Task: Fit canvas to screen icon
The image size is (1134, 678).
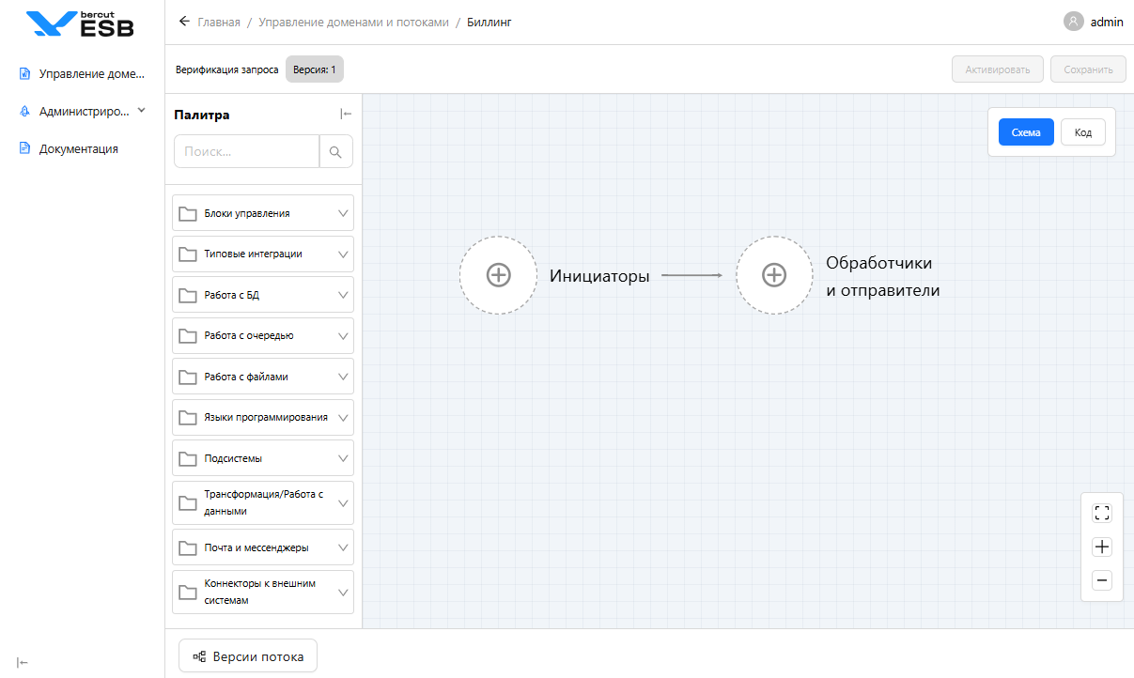Action: 1102,513
